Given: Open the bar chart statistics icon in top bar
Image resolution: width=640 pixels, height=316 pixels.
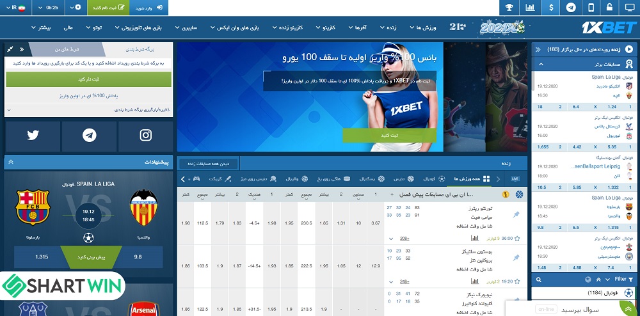Looking at the screenshot, I should 530,7.
